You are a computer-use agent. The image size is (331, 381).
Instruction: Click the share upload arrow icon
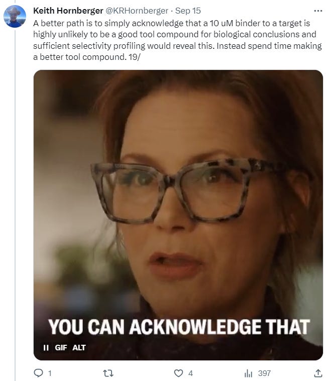pyautogui.click(x=318, y=373)
